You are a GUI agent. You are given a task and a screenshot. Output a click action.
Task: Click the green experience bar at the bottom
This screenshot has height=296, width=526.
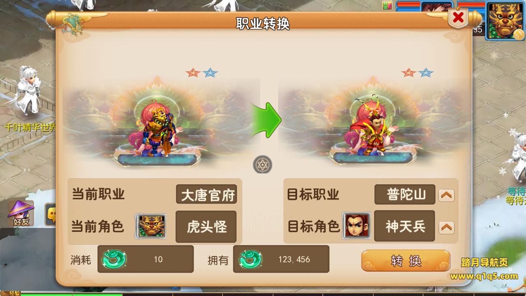coord(72,294)
